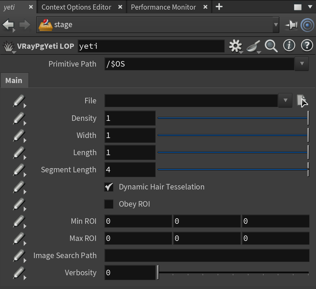Image resolution: width=316 pixels, height=289 pixels.
Task: Close the yeti pane tab
Action: click(x=31, y=7)
